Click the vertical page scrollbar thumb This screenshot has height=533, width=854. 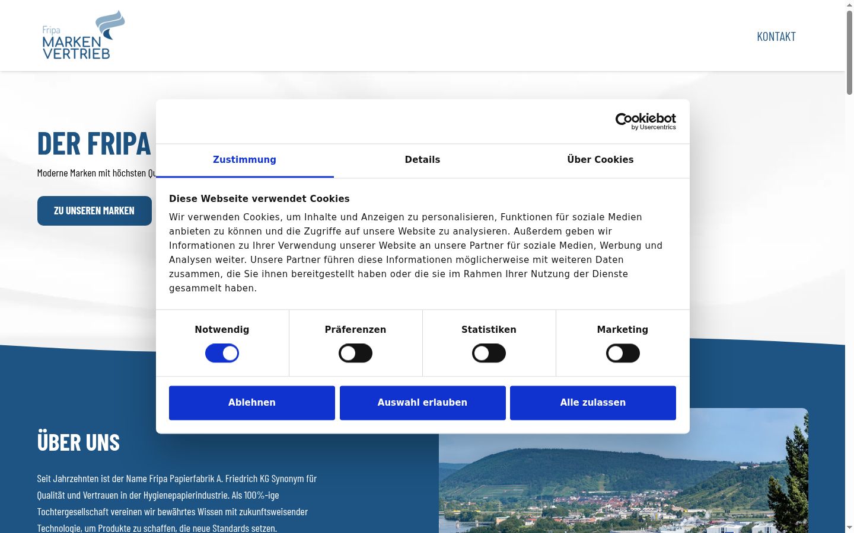pos(849,52)
